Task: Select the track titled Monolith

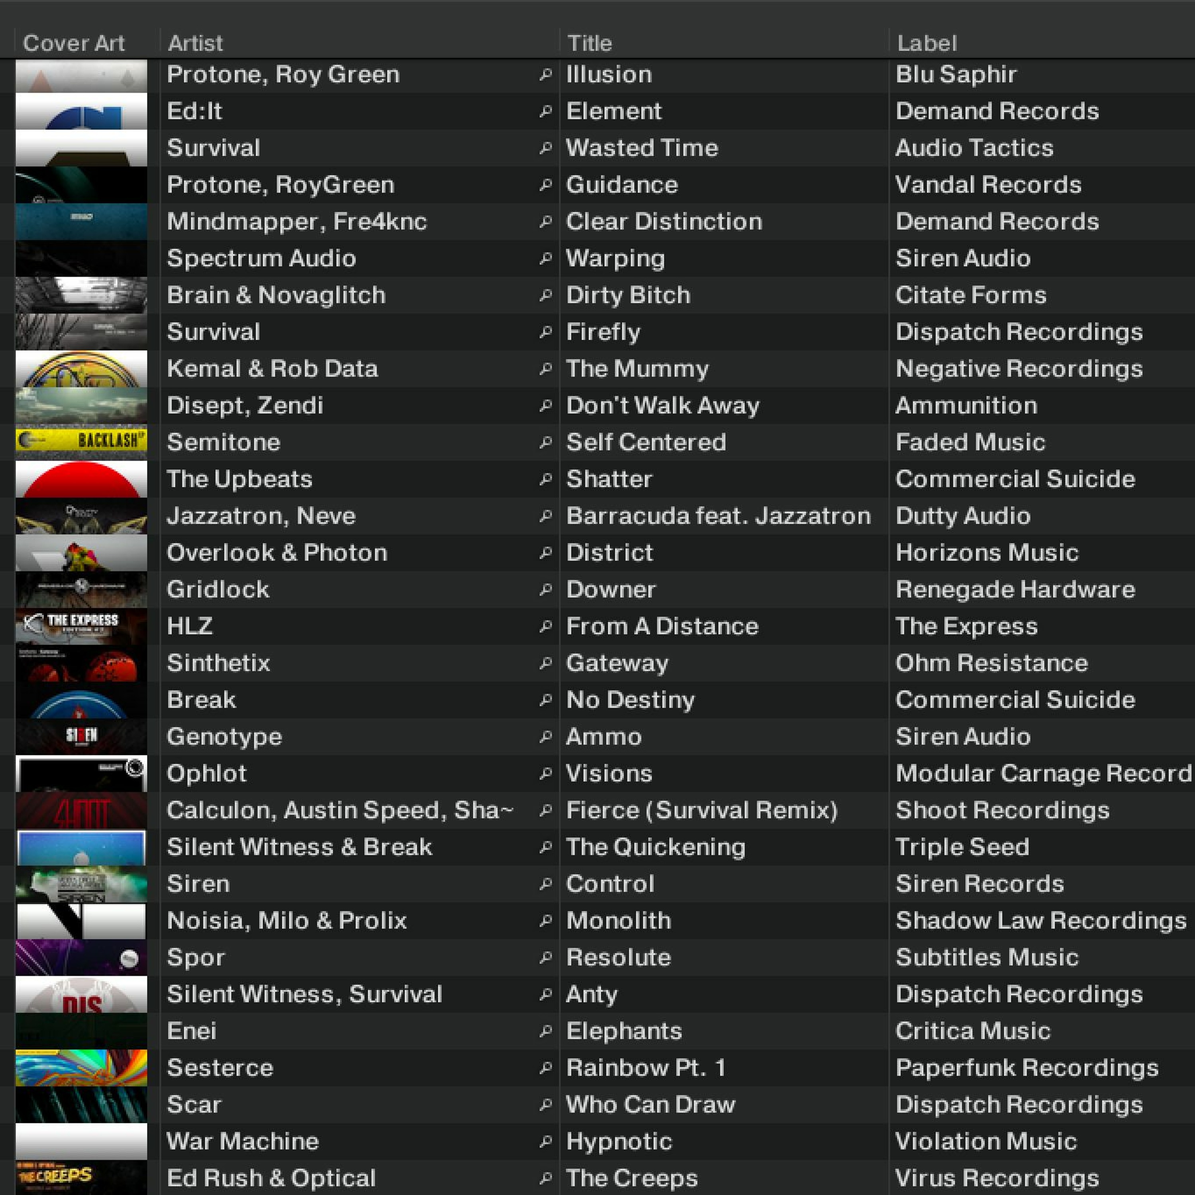Action: [619, 921]
